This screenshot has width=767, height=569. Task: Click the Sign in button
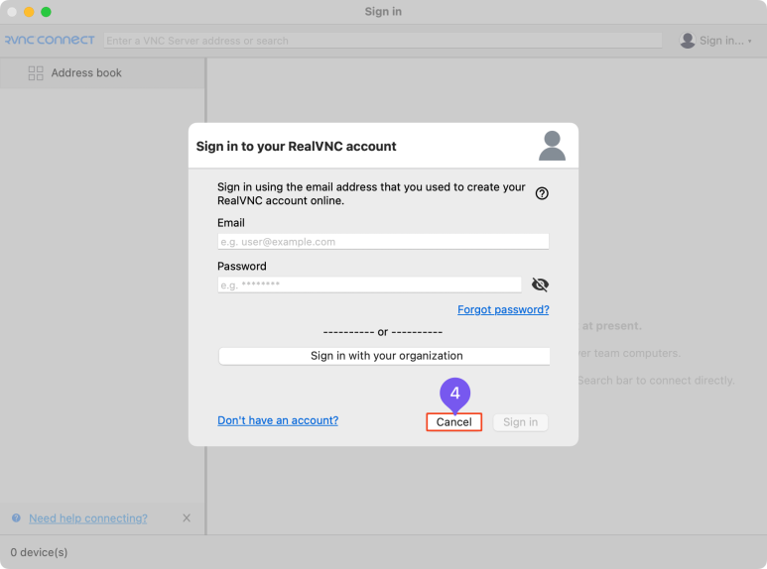(x=520, y=422)
